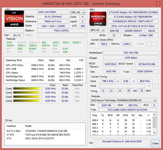Image resolution: width=163 pixels, height=150 pixels.
Task: Click the Microsoft Windows 8 (x64) OS field
Action: click(x=122, y=143)
